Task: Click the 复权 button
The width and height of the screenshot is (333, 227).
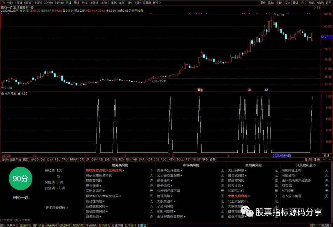Action: point(263,3)
